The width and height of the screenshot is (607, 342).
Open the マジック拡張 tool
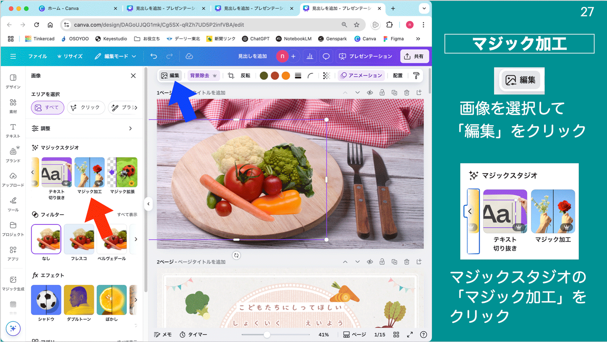click(x=123, y=173)
